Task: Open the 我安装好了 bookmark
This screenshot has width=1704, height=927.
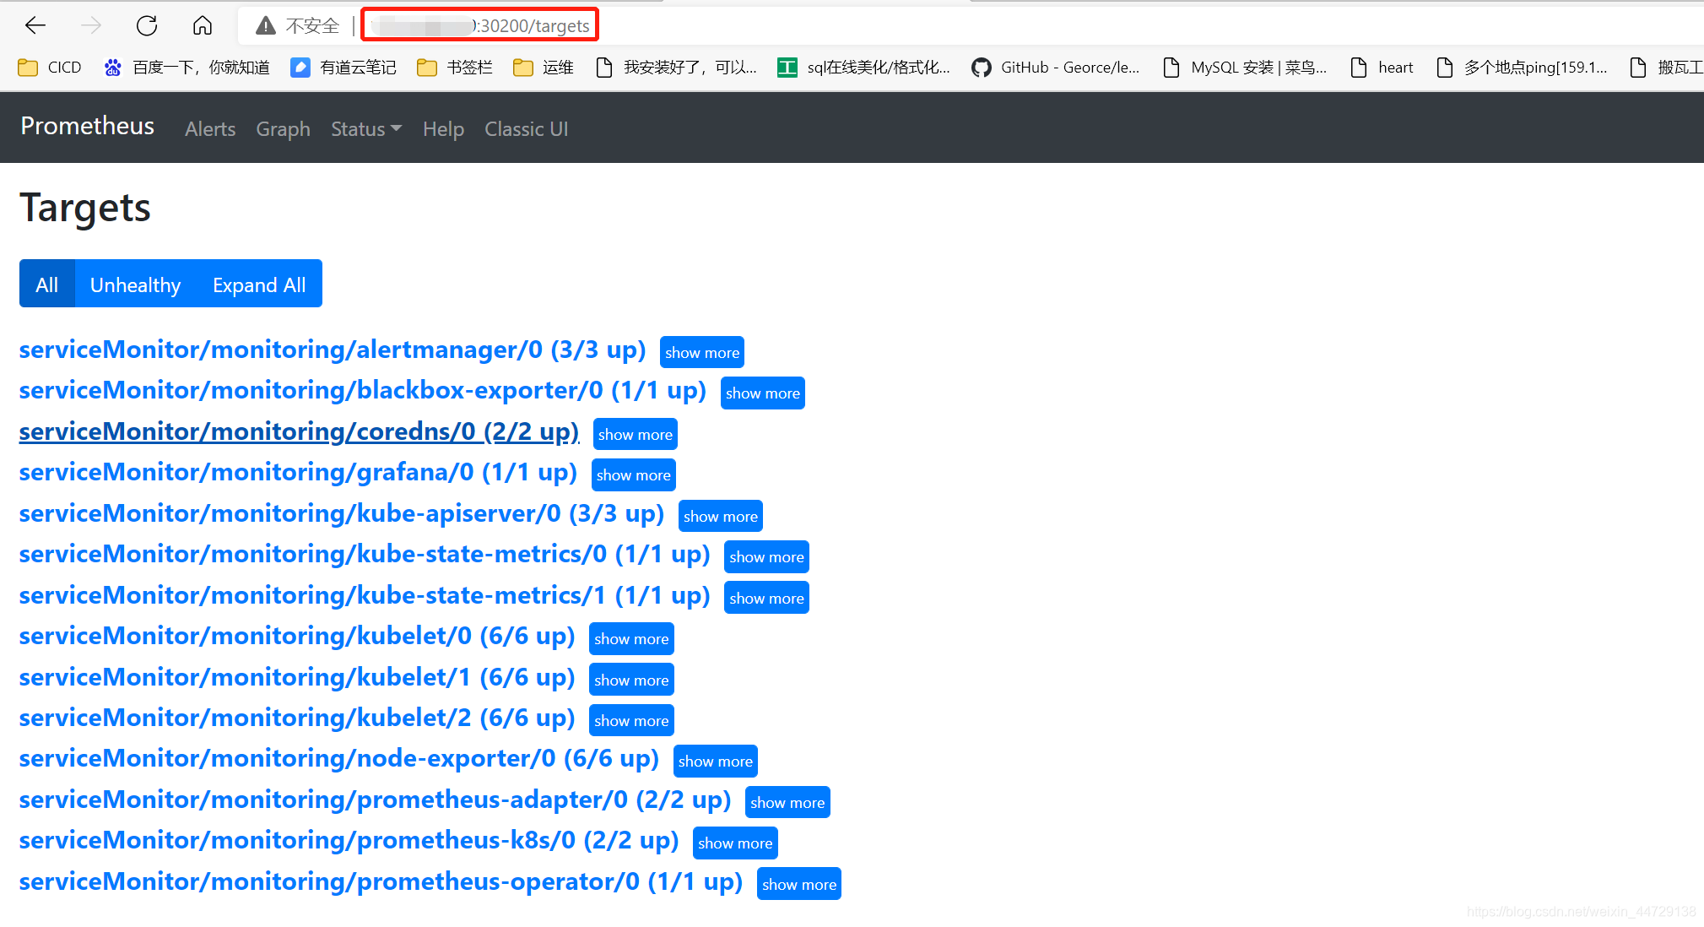Action: click(676, 68)
